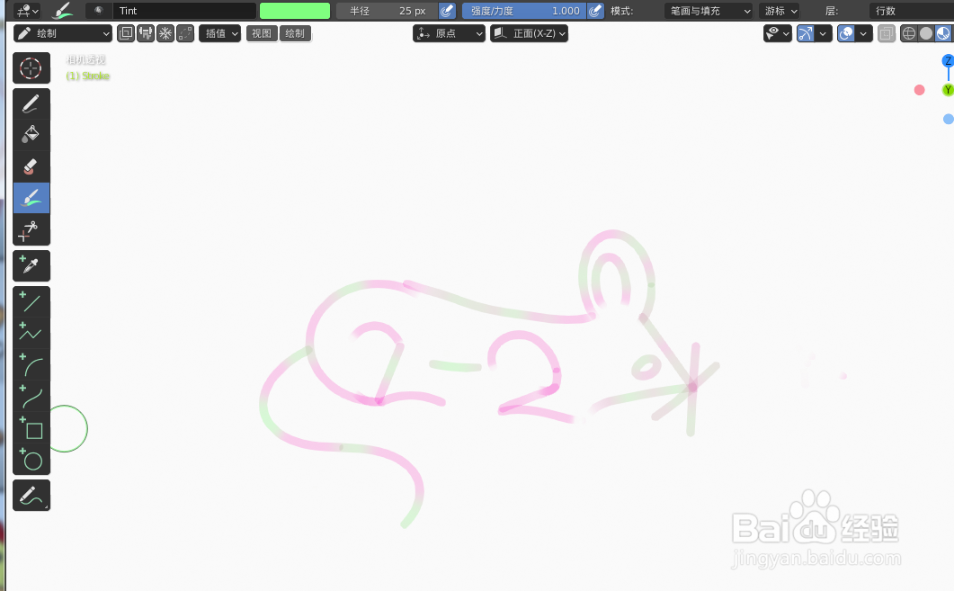Select the Interpolate tool at toolbar bottom
This screenshot has width=954, height=591.
click(31, 494)
